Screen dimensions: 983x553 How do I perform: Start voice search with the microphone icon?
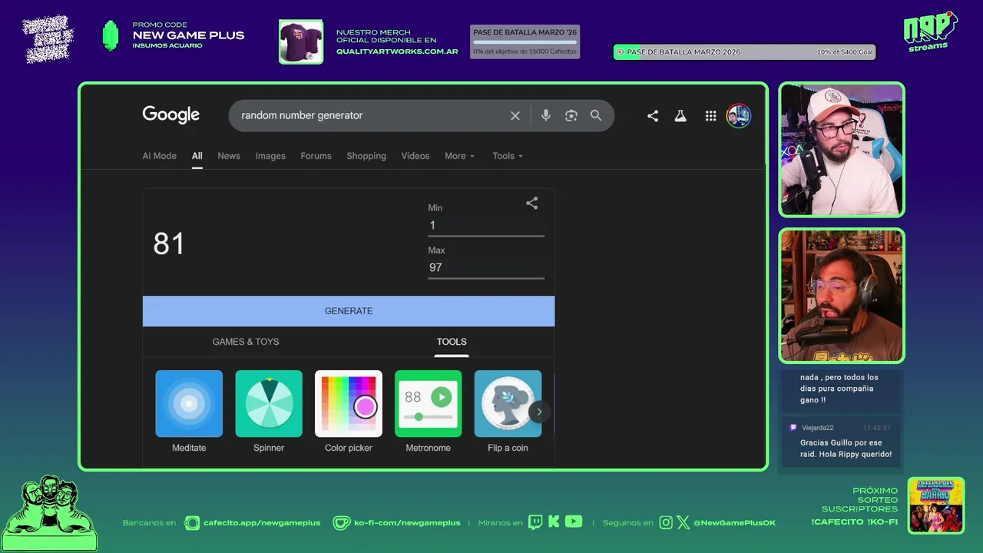[x=545, y=115]
